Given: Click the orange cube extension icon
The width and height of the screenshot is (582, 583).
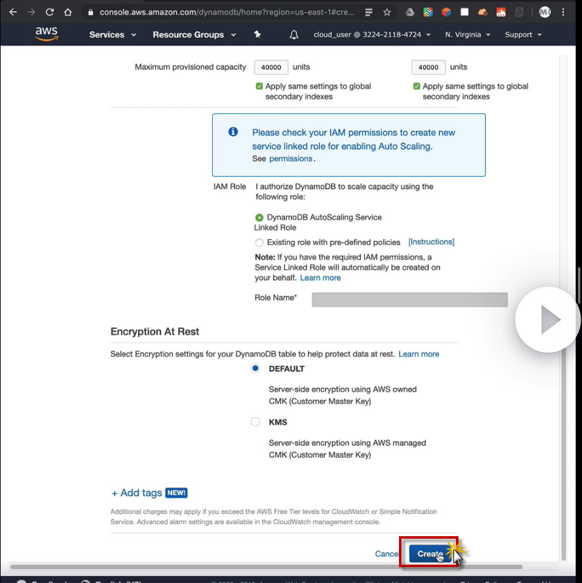Looking at the screenshot, I should (x=446, y=12).
